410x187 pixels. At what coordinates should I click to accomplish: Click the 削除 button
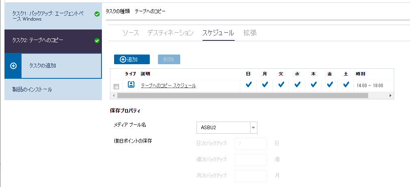[x=169, y=59]
